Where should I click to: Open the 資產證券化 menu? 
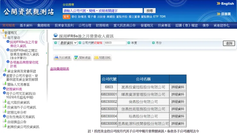[x=221, y=25]
